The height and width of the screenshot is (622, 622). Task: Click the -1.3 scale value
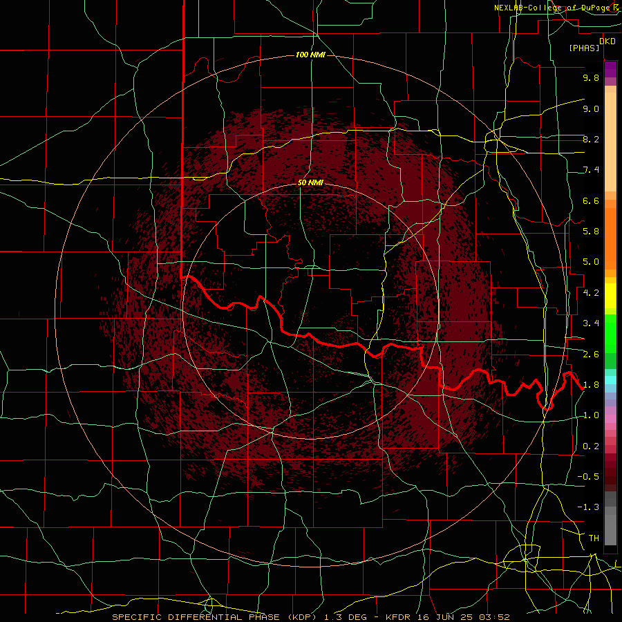pos(588,507)
